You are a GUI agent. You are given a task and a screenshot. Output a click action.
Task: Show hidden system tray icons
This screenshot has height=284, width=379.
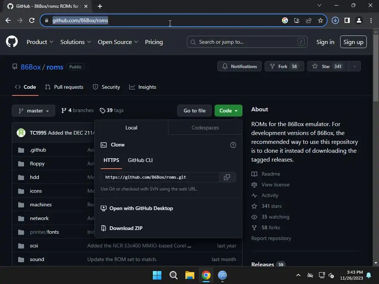[298, 275]
